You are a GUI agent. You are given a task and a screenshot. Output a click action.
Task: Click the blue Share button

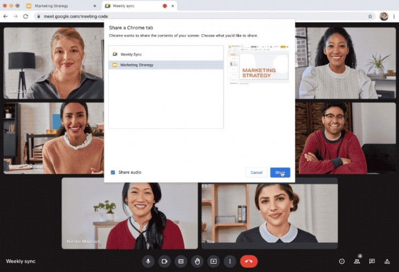[280, 172]
